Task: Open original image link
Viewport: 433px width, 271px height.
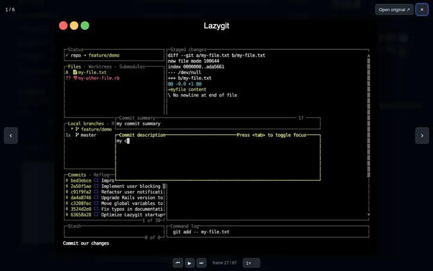Action: 394,10
